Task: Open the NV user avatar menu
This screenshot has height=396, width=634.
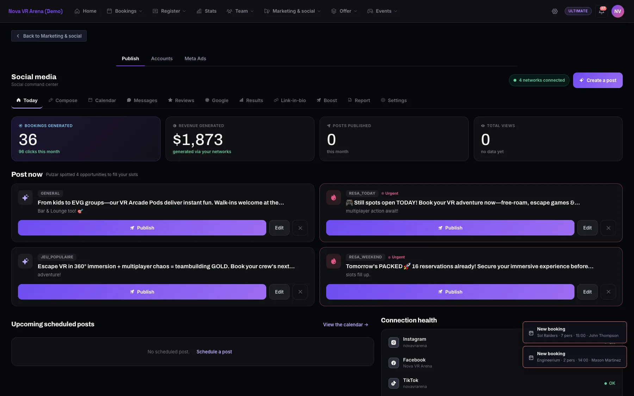Action: pyautogui.click(x=617, y=11)
